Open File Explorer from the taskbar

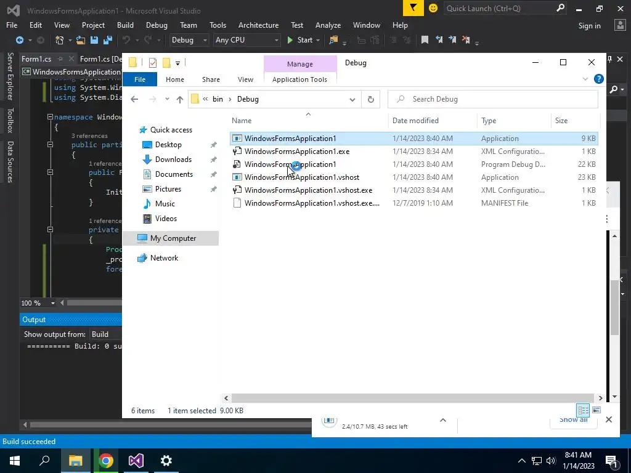(75, 461)
